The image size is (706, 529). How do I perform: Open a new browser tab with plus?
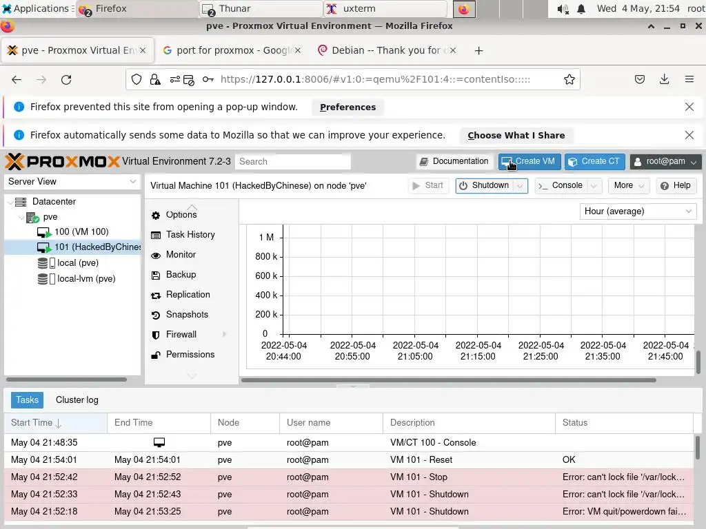(x=478, y=50)
